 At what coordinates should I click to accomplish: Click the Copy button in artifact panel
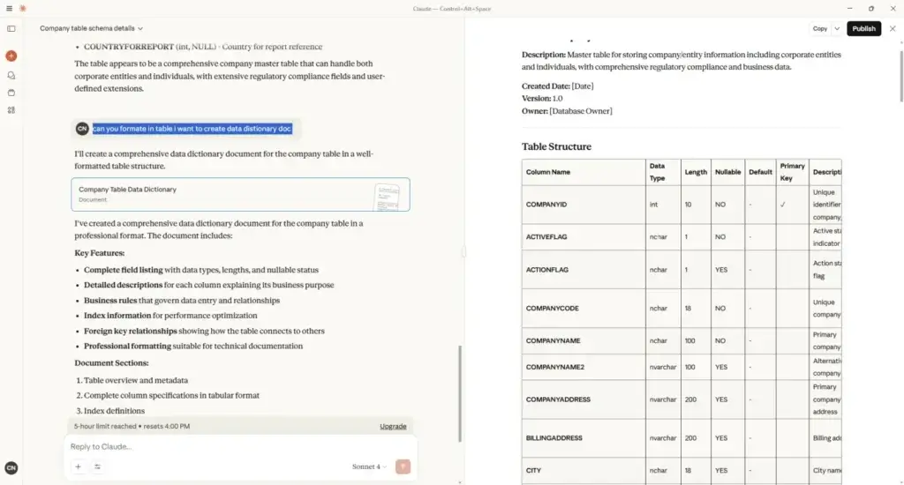click(820, 28)
